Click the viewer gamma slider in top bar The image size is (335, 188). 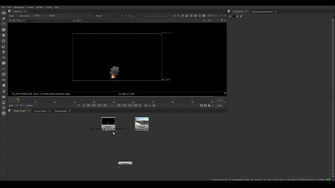(109, 21)
